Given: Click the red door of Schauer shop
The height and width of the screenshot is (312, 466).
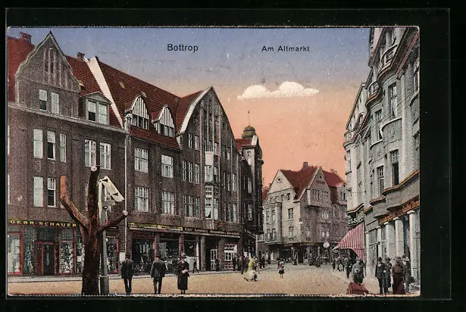Looking at the screenshot, I should pyautogui.click(x=47, y=258).
